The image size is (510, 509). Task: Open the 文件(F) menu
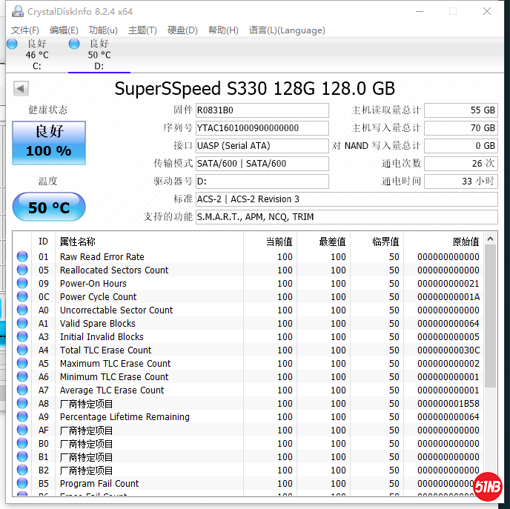[25, 30]
